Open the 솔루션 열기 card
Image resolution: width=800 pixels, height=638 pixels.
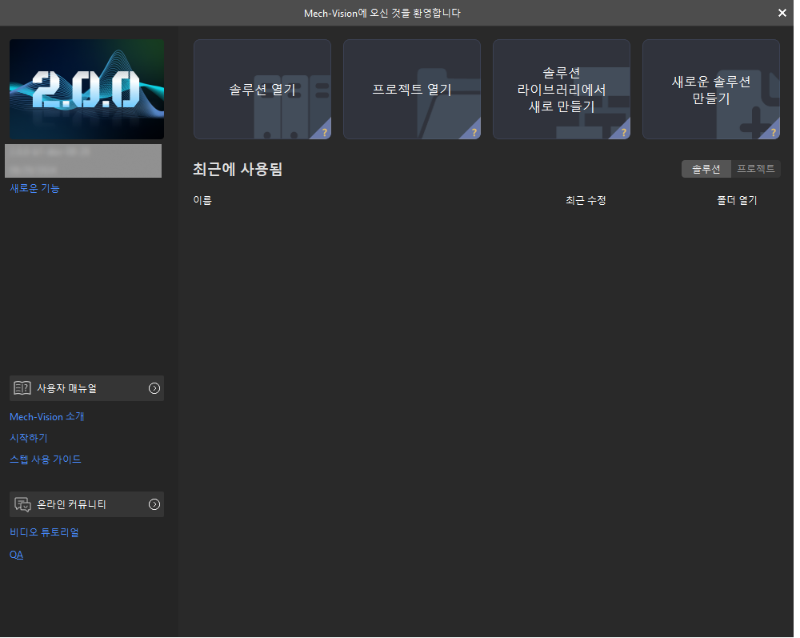click(262, 90)
